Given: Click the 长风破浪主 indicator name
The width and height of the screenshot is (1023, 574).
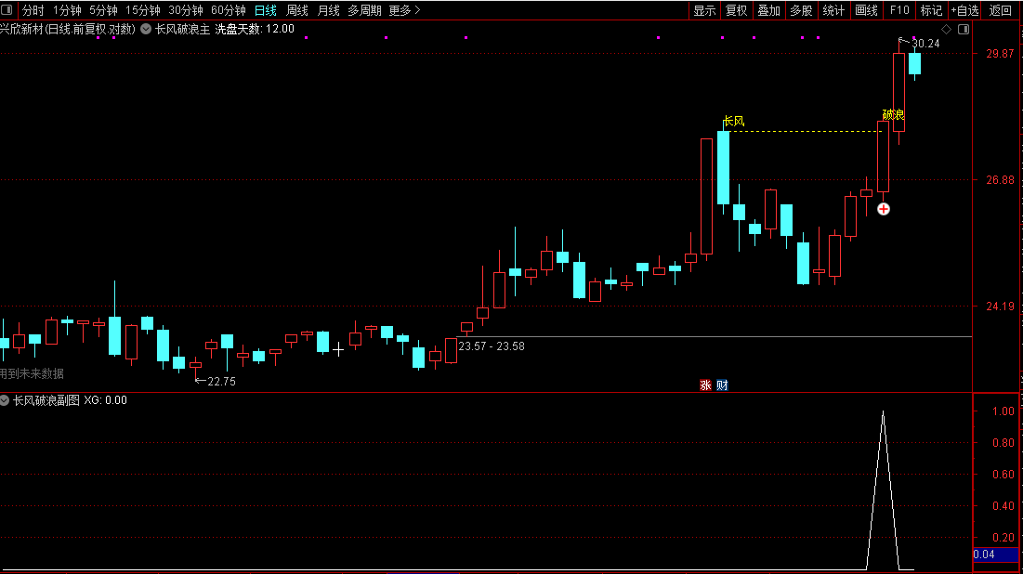Looking at the screenshot, I should (x=183, y=30).
